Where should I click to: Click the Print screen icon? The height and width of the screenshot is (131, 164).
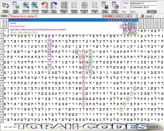pyautogui.click(x=115, y=5)
